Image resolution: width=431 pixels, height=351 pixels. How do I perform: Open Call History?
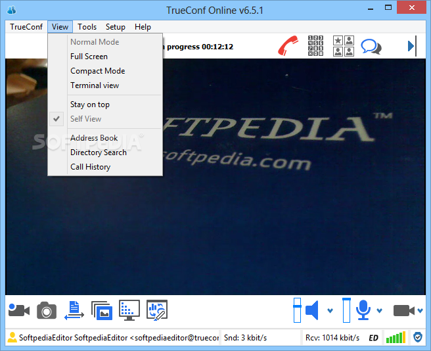[x=105, y=167]
